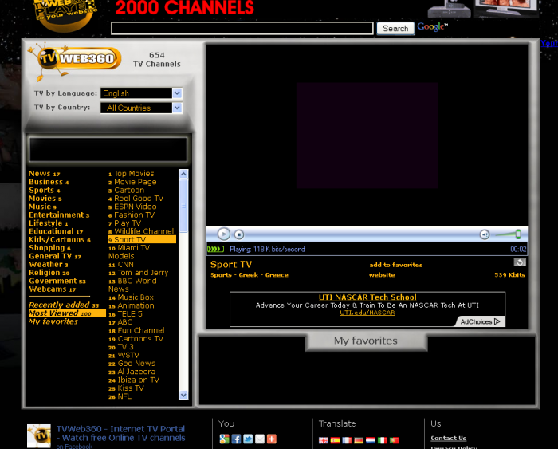Click the Search button

(x=395, y=29)
